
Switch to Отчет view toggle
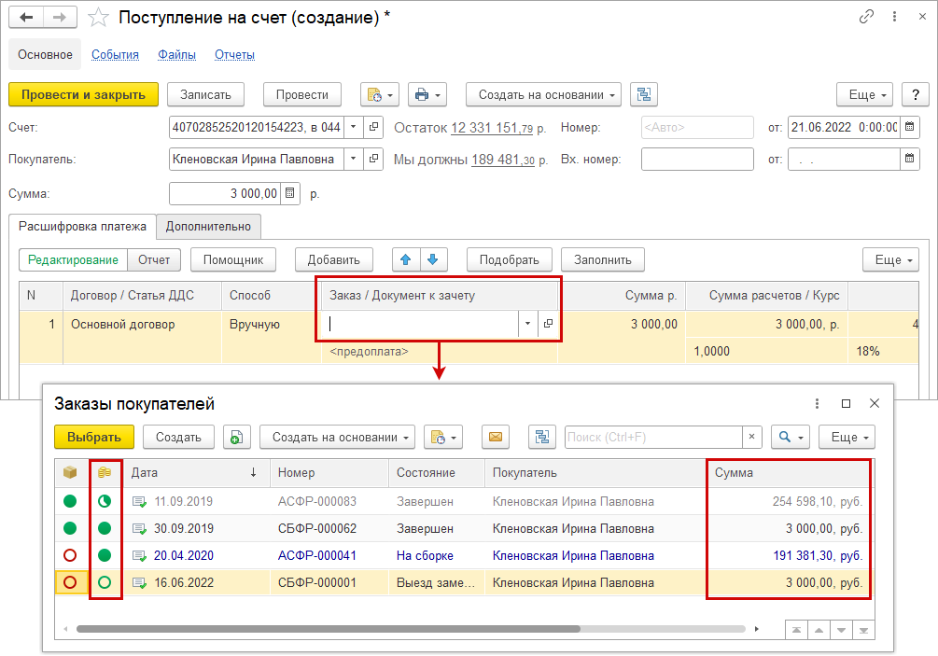[x=154, y=259]
